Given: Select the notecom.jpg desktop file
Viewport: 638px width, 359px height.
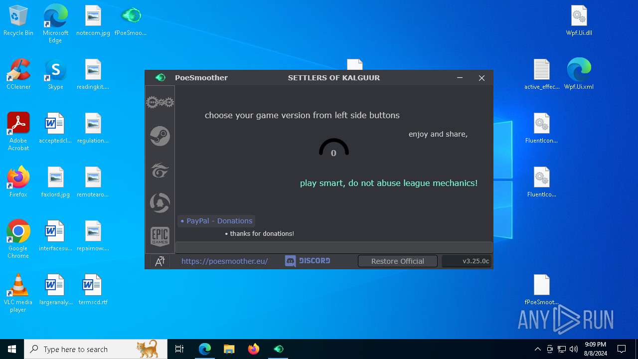Looking at the screenshot, I should [x=93, y=20].
